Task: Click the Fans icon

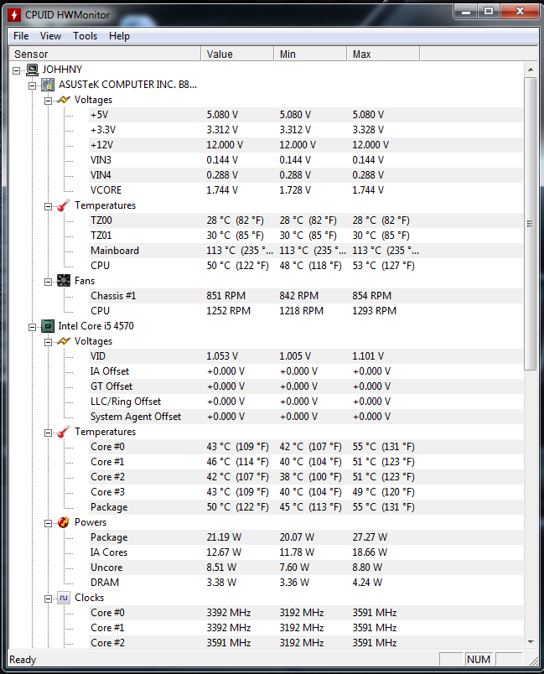Action: (x=64, y=281)
